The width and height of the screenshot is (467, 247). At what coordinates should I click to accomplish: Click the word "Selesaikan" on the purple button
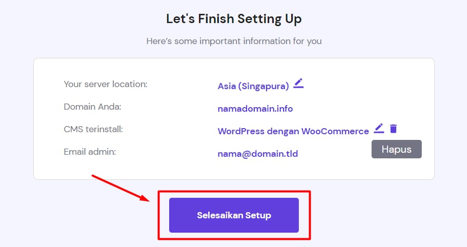click(220, 215)
